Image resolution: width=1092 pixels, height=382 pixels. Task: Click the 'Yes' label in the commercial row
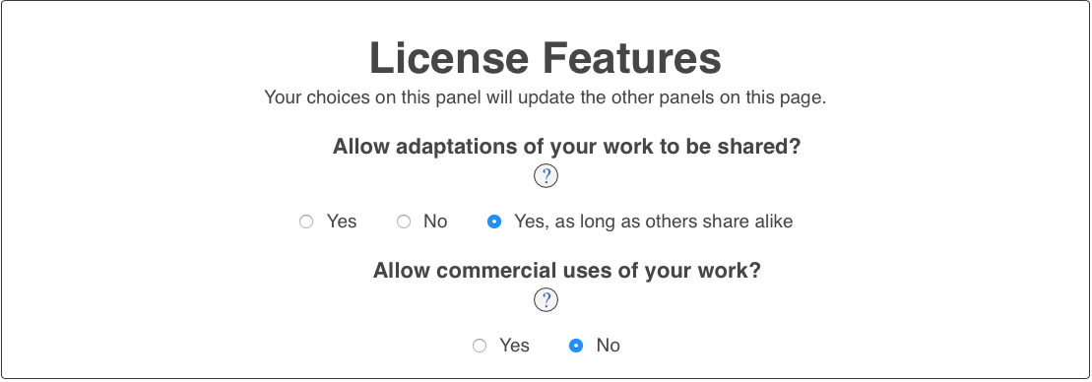coord(514,346)
